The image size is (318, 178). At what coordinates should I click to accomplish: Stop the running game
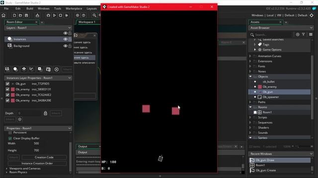click(x=61, y=15)
